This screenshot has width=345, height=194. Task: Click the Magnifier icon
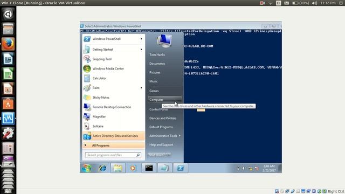click(87, 116)
